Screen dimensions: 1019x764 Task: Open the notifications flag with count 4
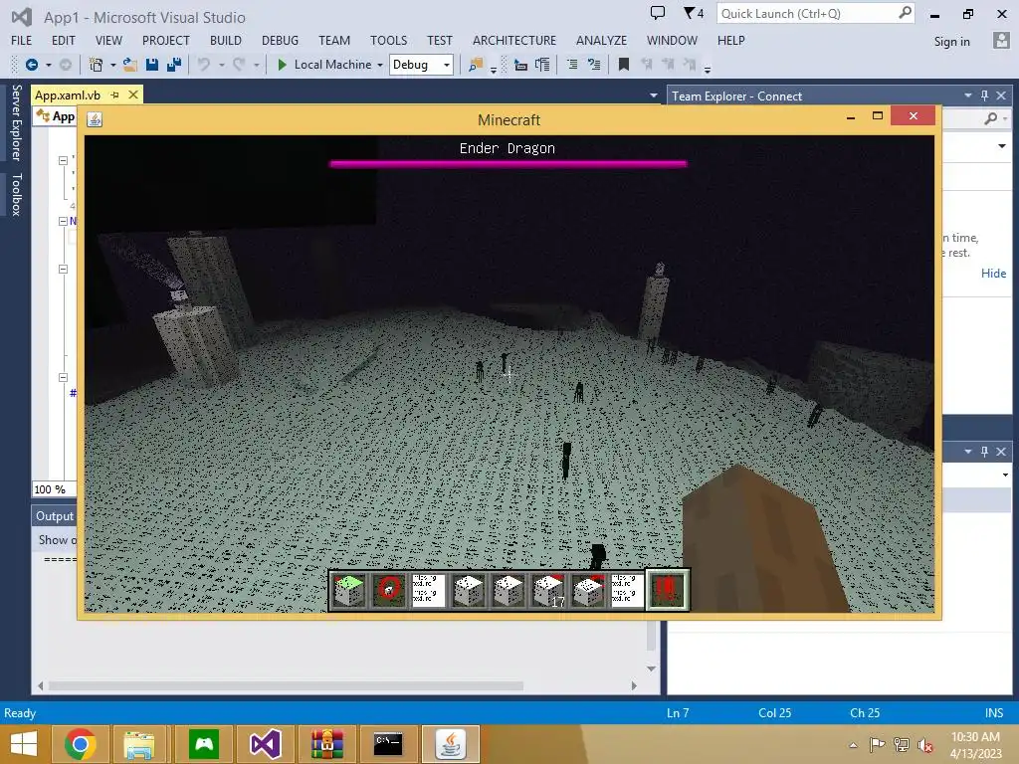(694, 13)
